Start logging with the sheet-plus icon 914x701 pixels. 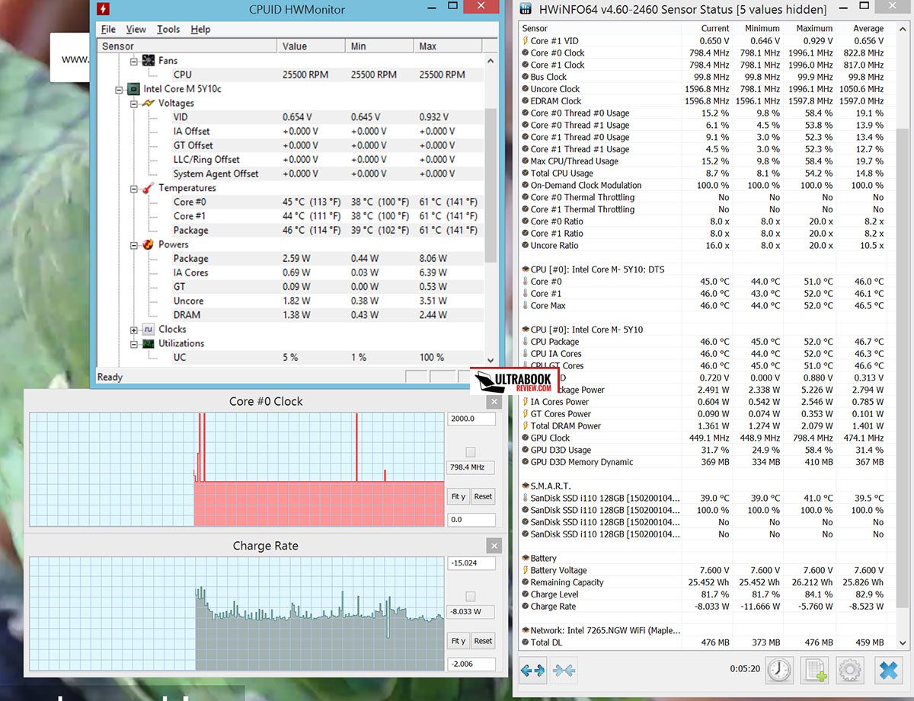click(x=814, y=671)
